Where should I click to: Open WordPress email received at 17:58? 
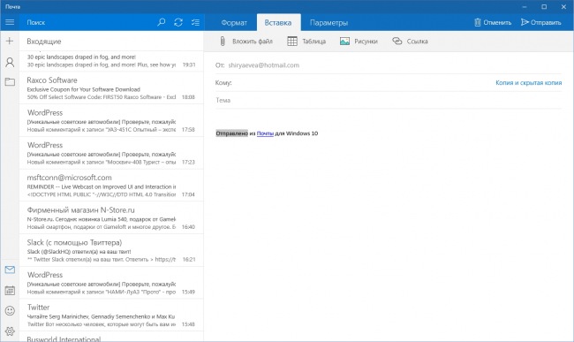click(x=111, y=120)
